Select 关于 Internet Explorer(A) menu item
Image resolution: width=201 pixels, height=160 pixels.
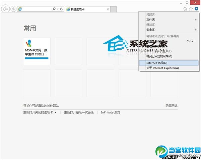tap(169, 68)
